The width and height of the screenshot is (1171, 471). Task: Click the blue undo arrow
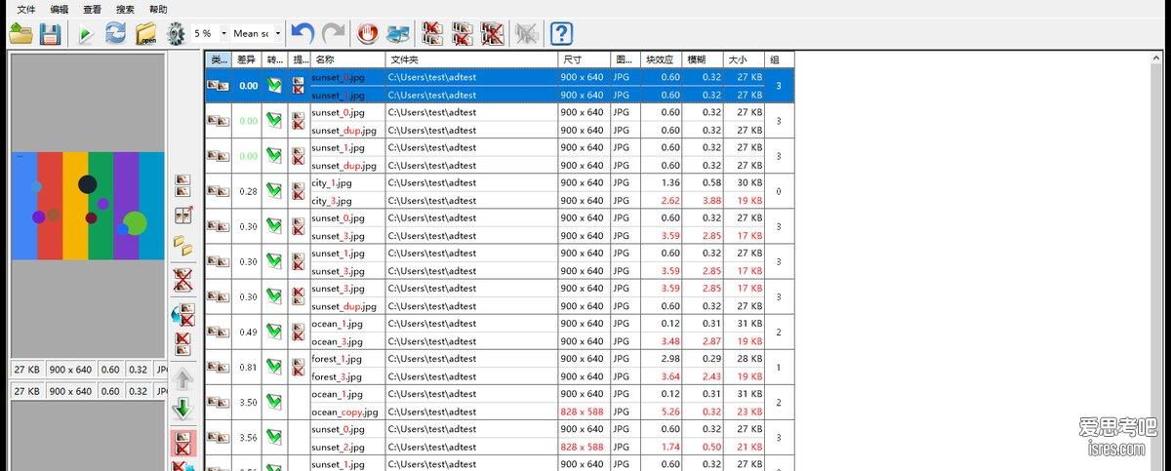tap(303, 33)
